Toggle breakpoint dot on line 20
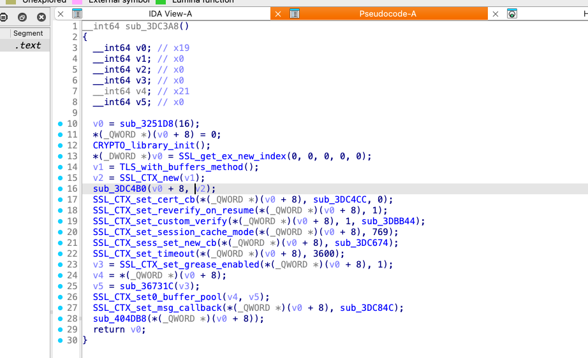 pos(60,232)
